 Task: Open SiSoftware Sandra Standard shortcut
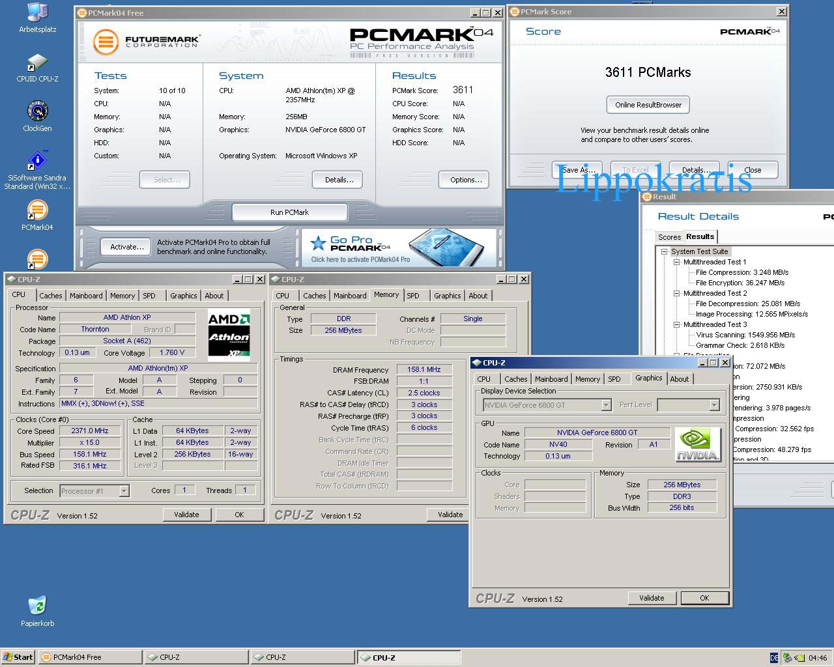coord(37,171)
